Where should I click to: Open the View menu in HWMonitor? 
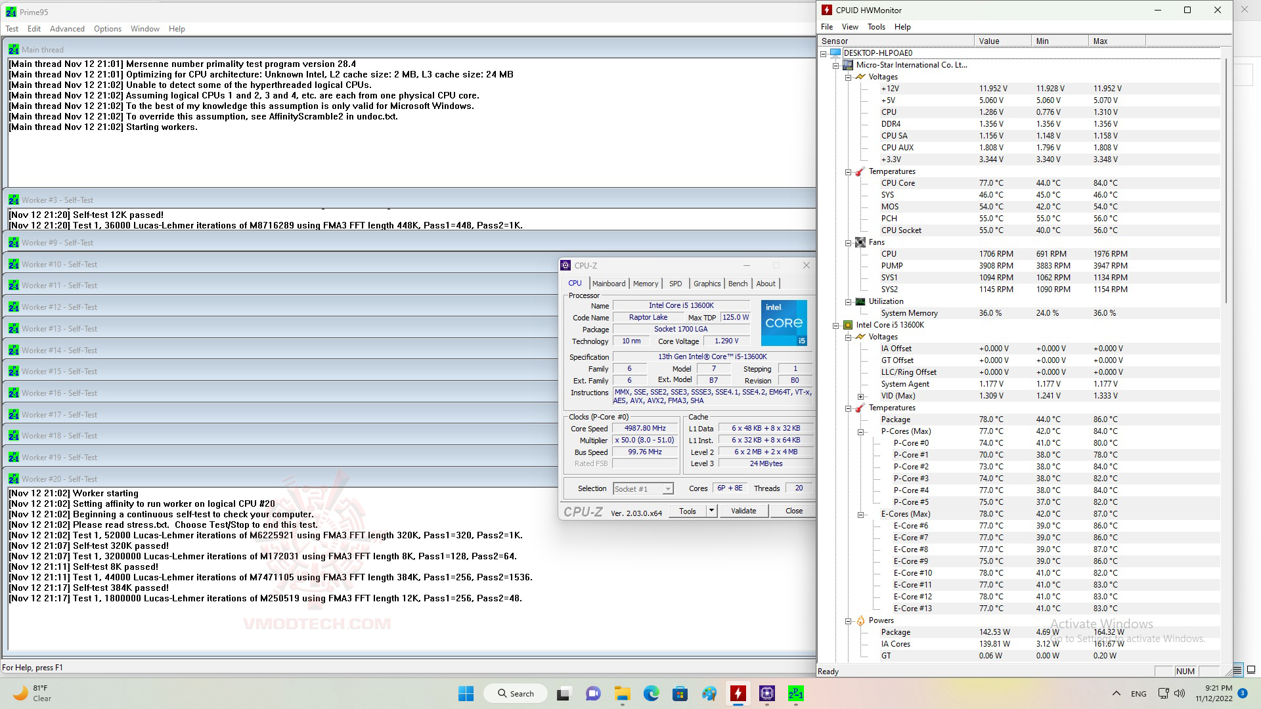click(x=850, y=27)
